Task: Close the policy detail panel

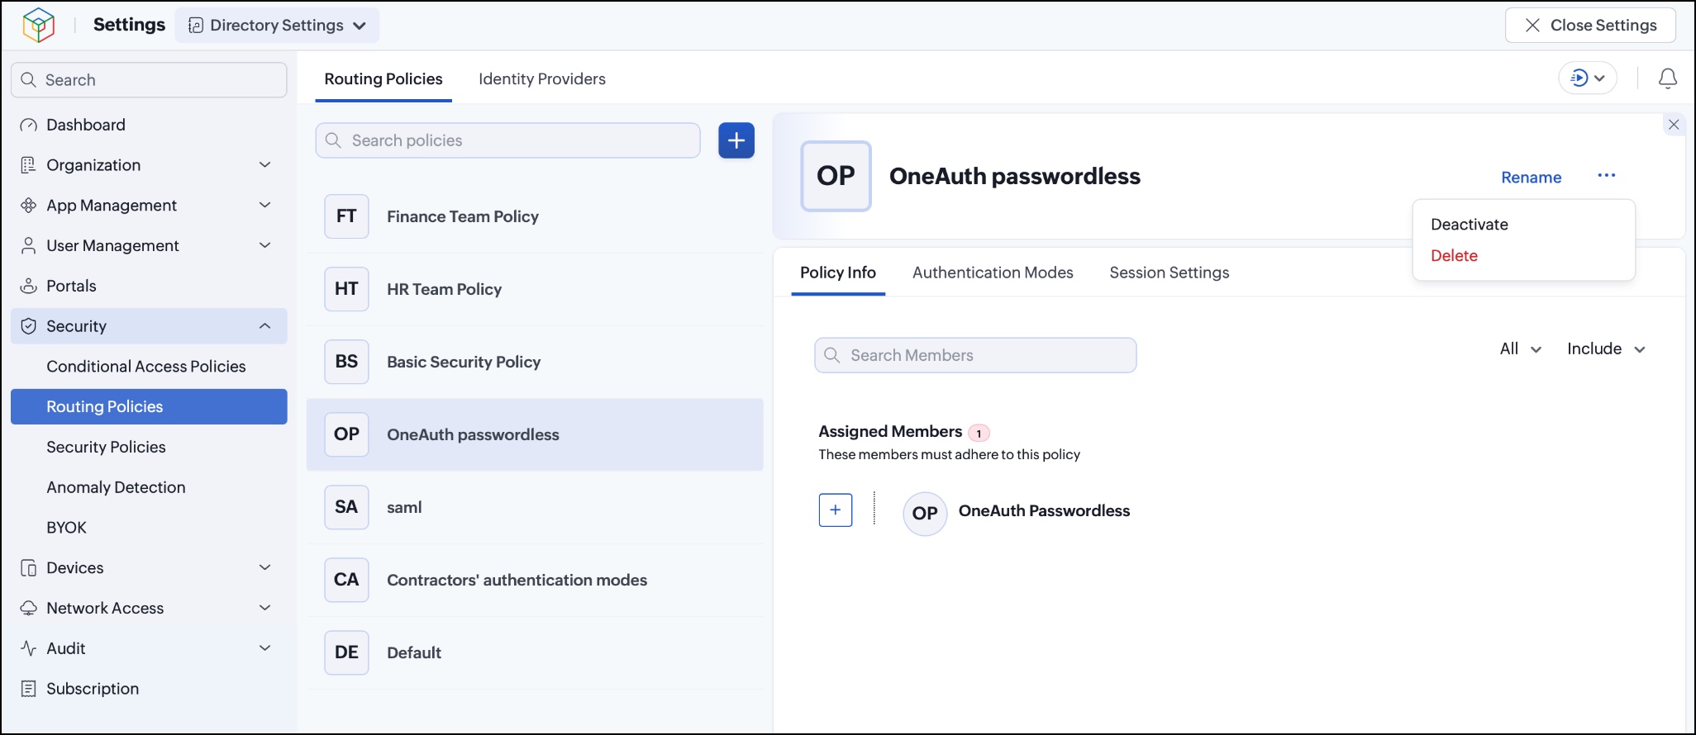Action: click(1674, 125)
